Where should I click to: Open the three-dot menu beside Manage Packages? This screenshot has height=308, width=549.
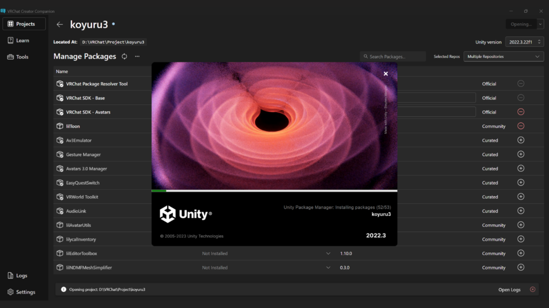click(x=137, y=57)
